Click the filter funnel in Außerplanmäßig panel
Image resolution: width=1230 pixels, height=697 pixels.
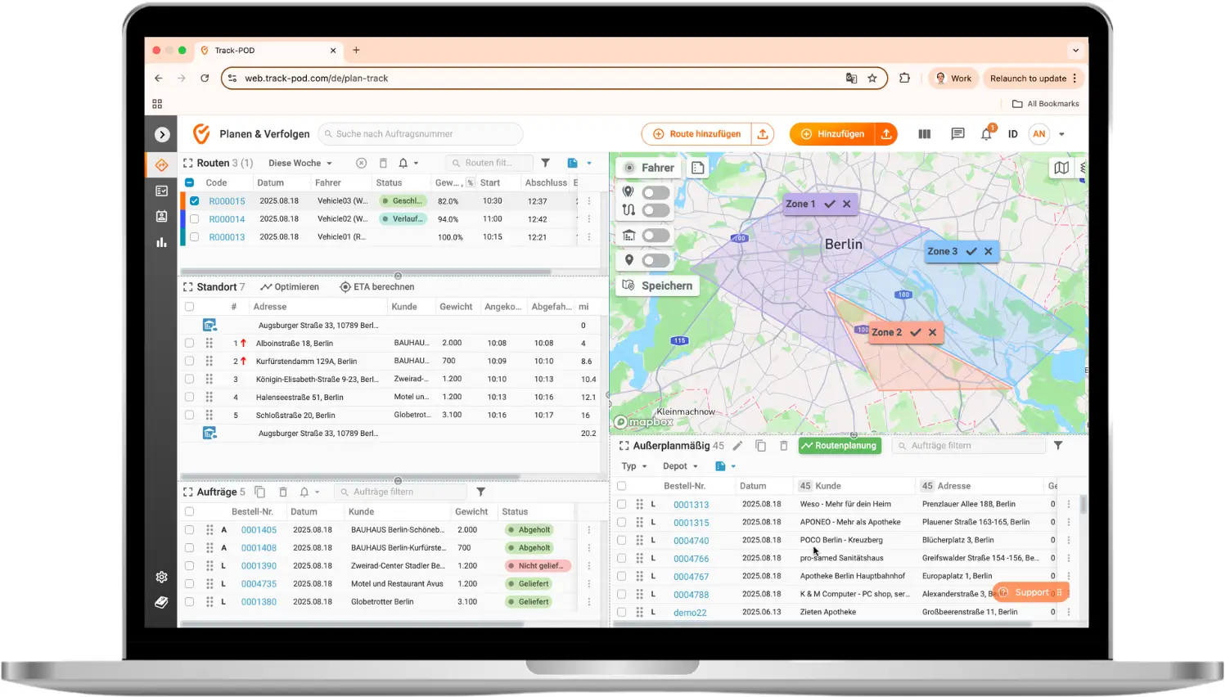(1058, 446)
